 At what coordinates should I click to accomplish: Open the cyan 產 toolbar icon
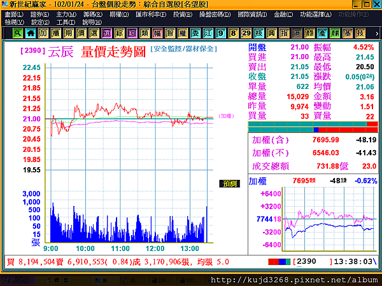pos(322,33)
